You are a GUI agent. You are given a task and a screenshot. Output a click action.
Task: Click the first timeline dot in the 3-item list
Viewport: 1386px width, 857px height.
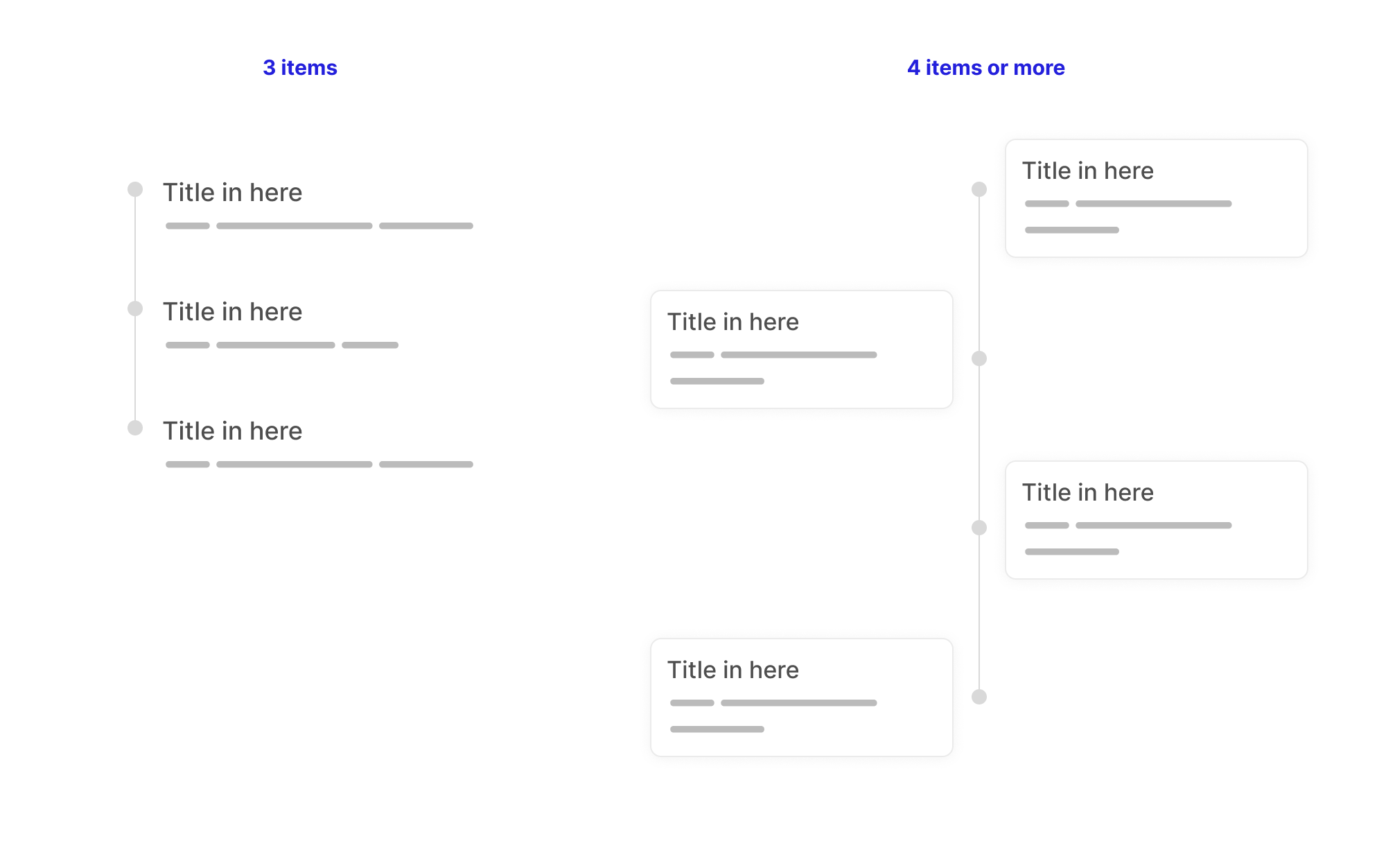(x=135, y=189)
